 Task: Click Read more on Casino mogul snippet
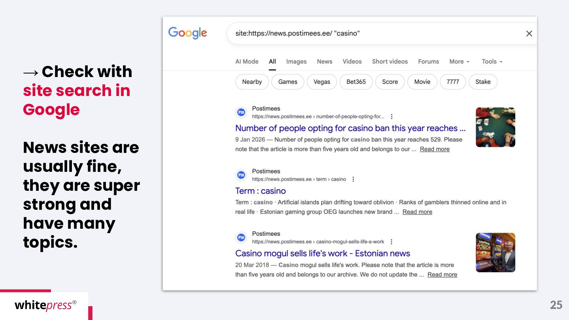(x=442, y=275)
